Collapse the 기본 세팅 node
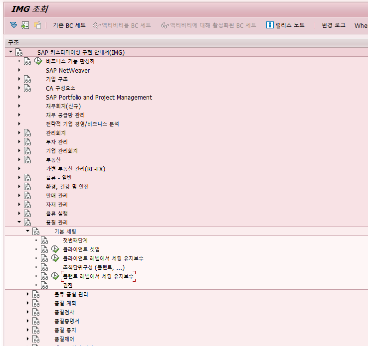This screenshot has height=346, width=368. (x=28, y=231)
